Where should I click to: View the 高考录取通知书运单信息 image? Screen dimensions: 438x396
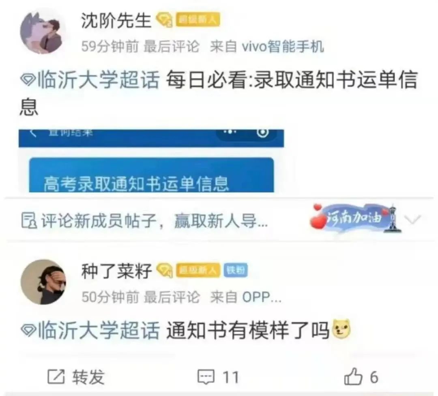[151, 161]
